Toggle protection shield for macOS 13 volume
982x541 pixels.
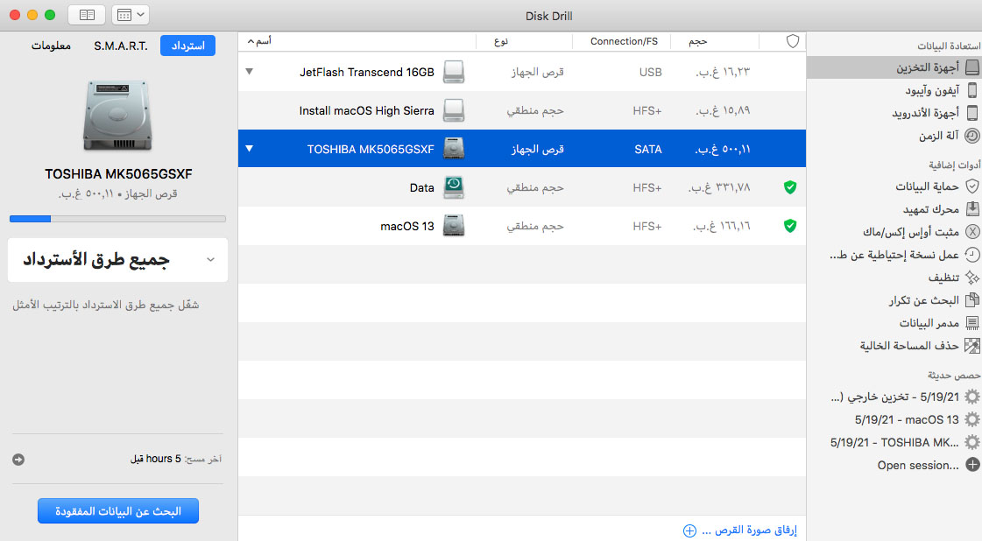tap(790, 226)
